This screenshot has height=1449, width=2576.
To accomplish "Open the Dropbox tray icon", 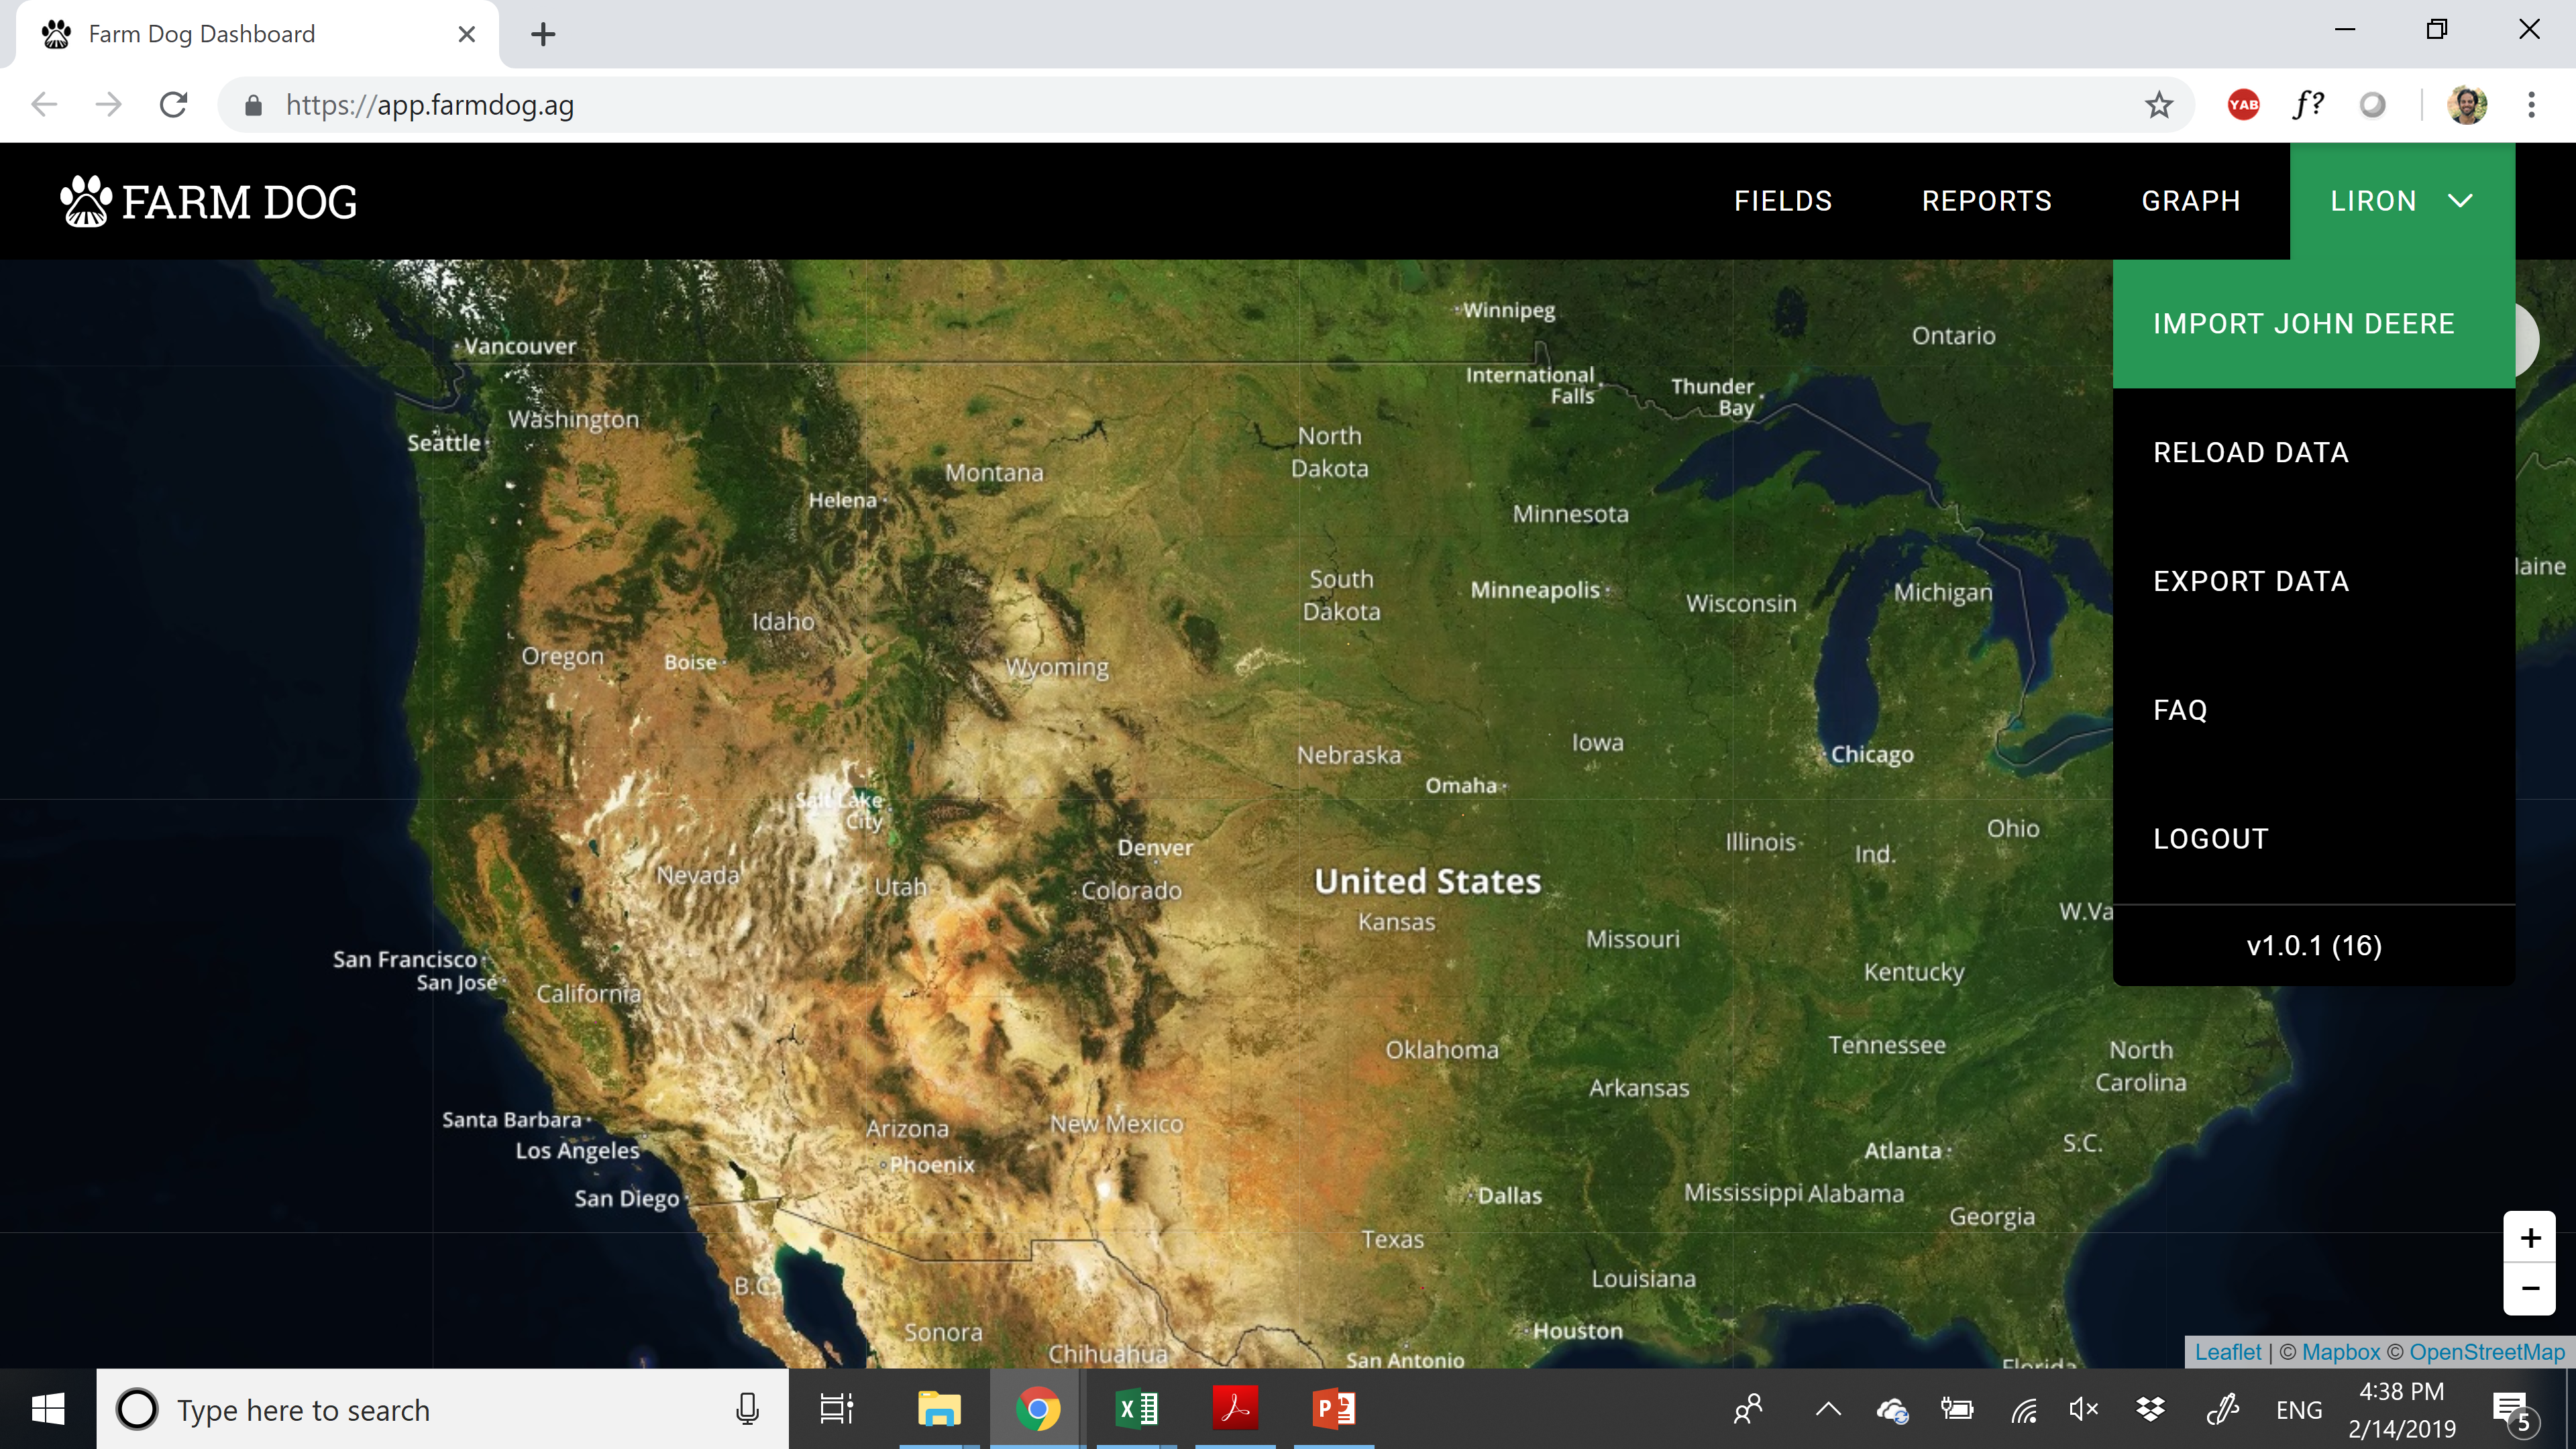I will coord(2150,1409).
